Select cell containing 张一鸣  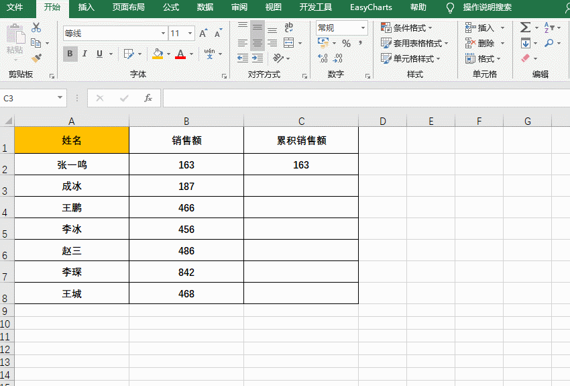(x=72, y=164)
